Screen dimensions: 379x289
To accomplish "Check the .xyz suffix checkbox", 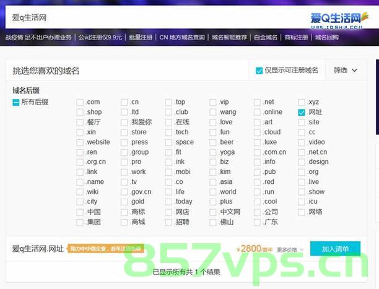I will click(x=302, y=103).
